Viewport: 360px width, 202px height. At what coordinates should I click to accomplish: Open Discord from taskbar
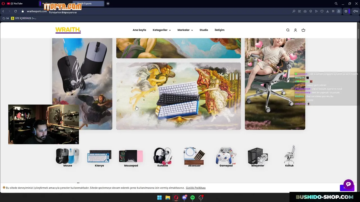click(x=184, y=198)
